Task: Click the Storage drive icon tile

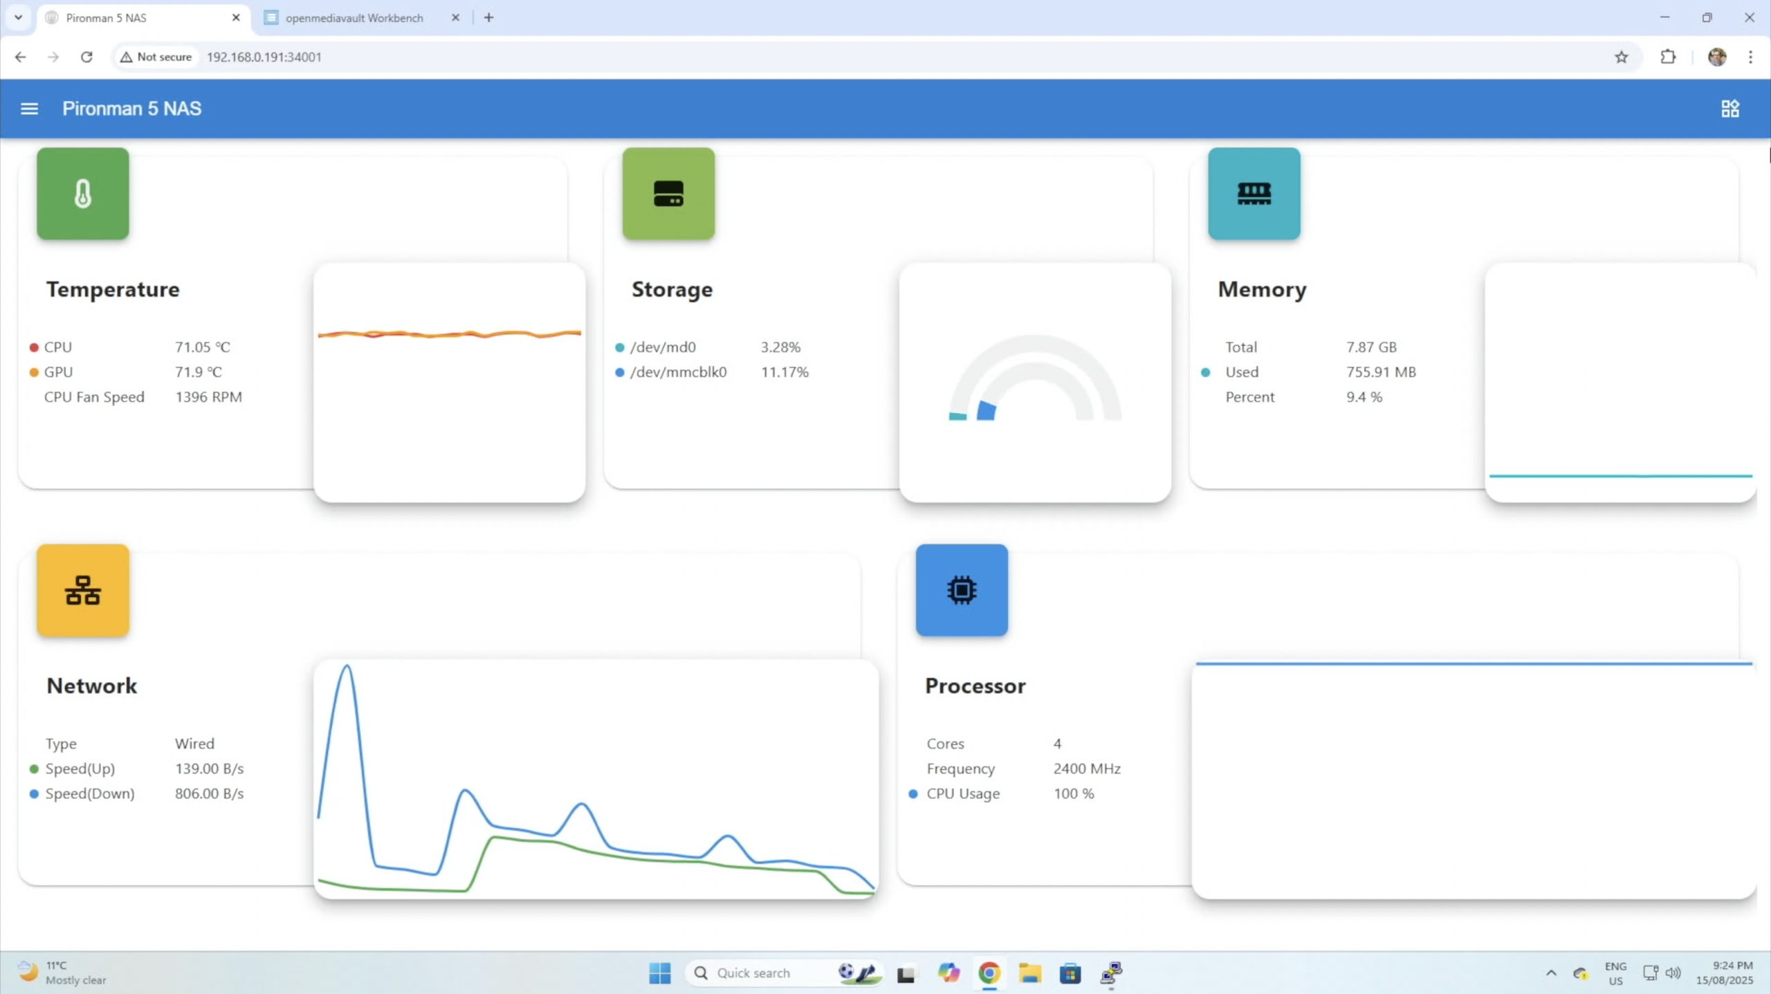Action: coord(668,194)
